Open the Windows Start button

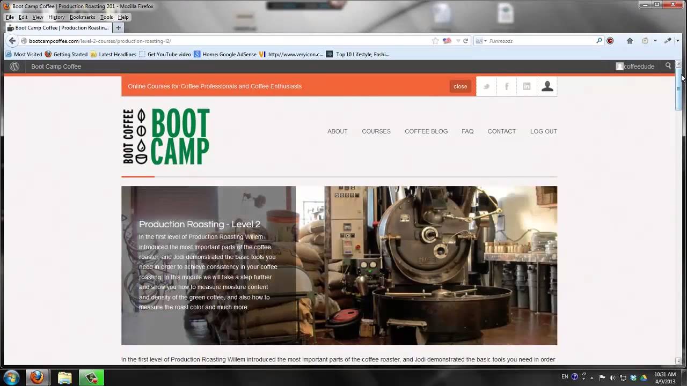[x=11, y=377]
